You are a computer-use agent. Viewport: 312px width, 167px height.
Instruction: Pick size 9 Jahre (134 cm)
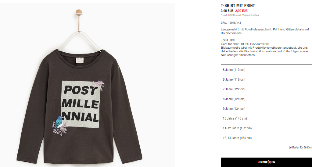pos(266,109)
